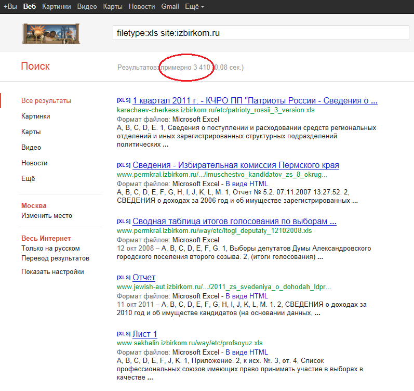Click the Москва location label

click(x=34, y=206)
